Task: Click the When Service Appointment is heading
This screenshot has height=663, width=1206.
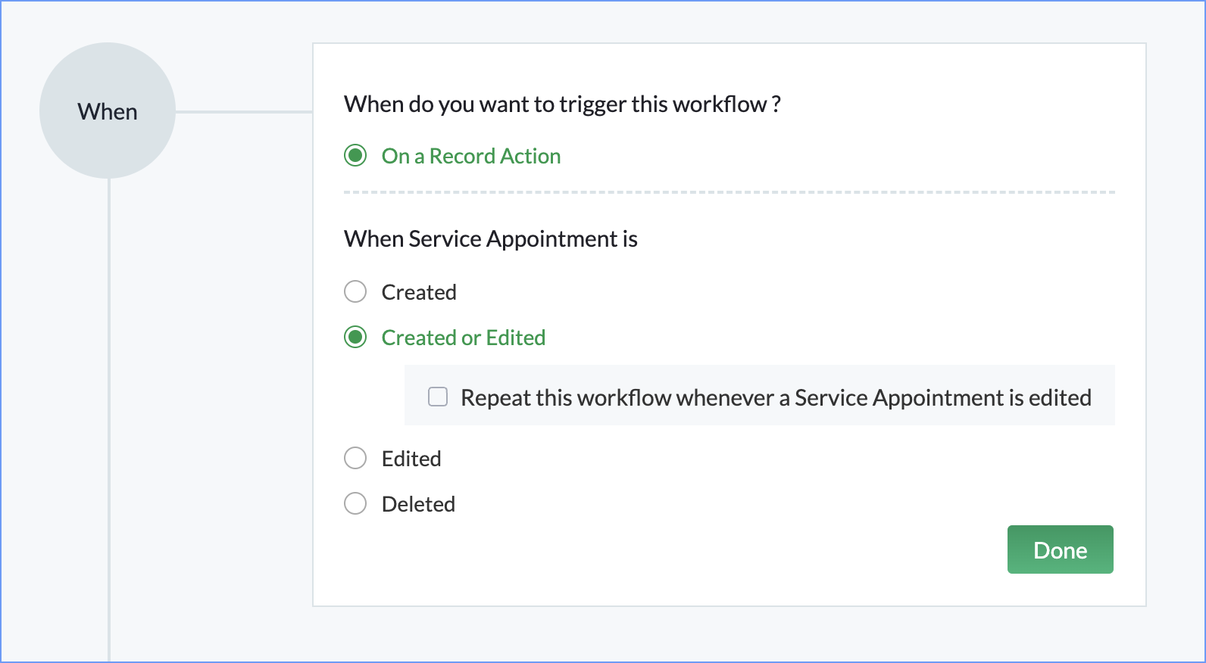Action: pyautogui.click(x=490, y=238)
